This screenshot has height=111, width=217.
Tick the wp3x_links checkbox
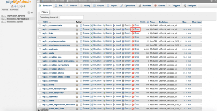(x=40, y=33)
